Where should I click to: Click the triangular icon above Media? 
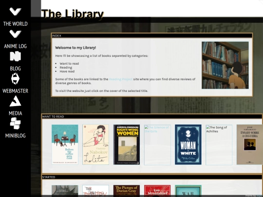coord(15,101)
